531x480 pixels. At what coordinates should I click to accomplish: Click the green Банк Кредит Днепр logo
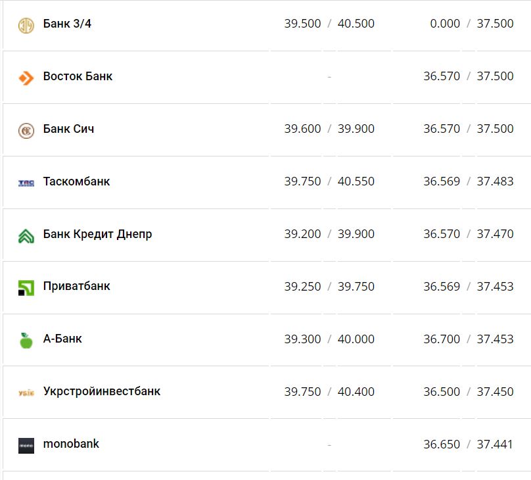tap(26, 235)
